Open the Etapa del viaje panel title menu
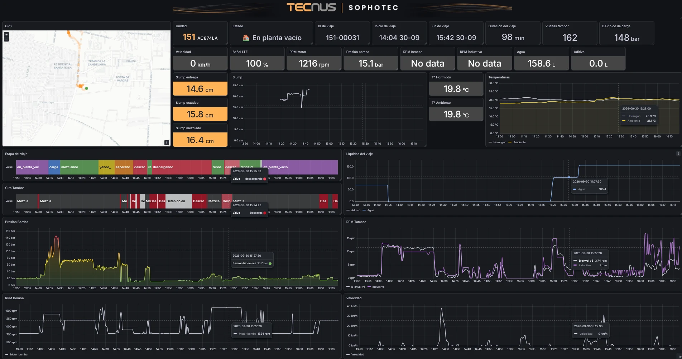The width and height of the screenshot is (682, 359). 16,154
